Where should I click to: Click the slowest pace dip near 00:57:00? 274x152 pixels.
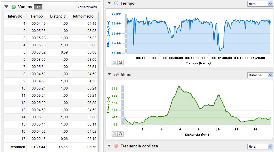point(220,51)
